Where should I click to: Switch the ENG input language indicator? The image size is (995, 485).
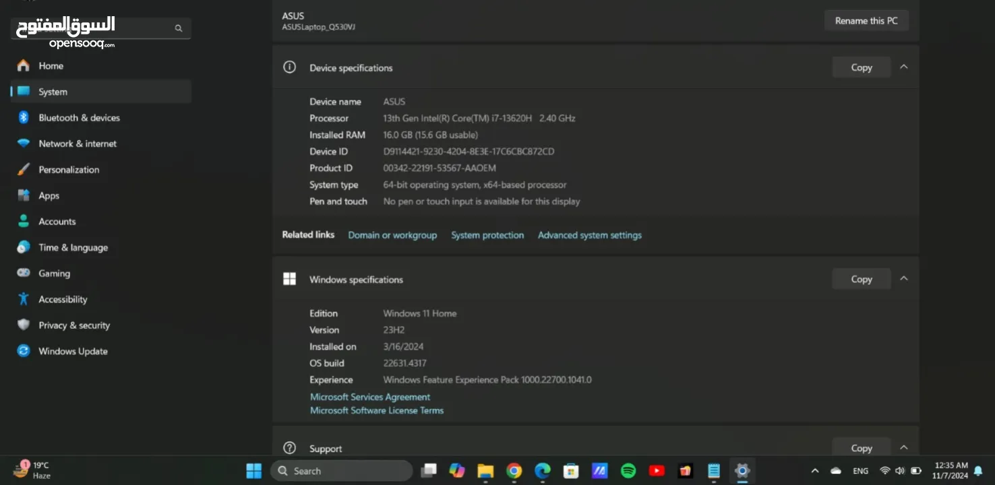point(860,471)
